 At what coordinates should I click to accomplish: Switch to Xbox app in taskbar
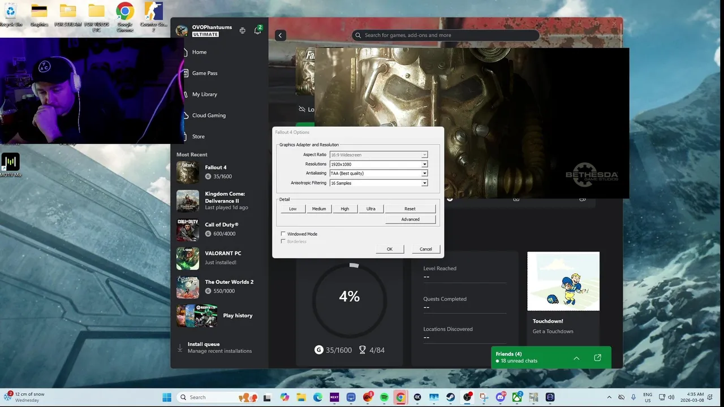(x=517, y=397)
